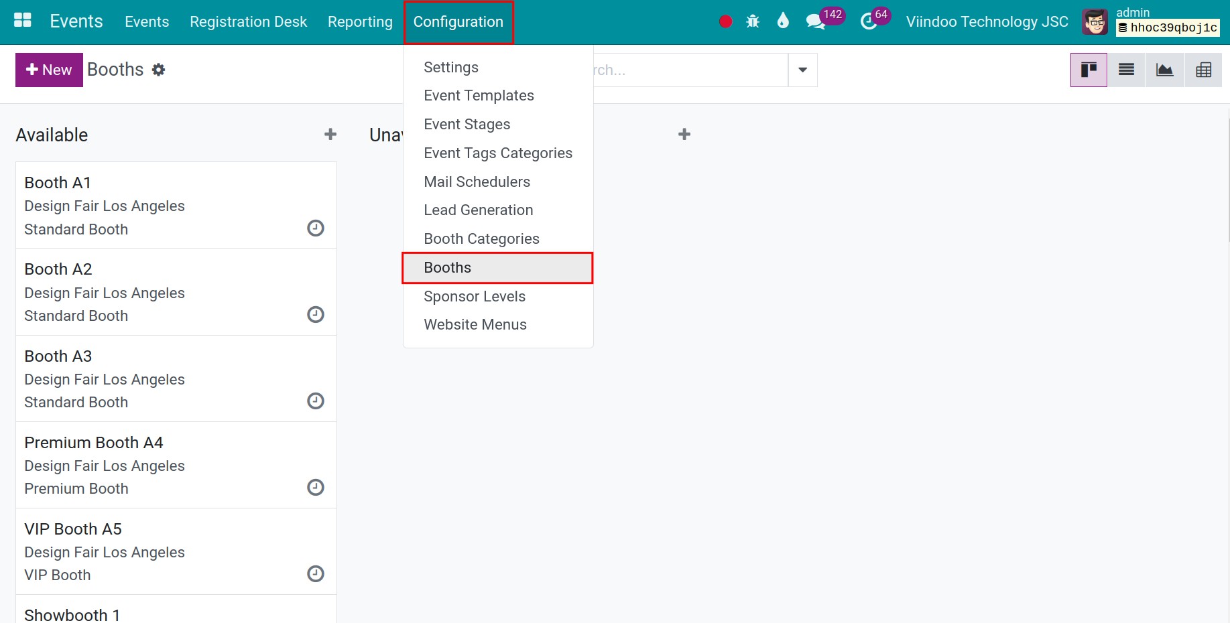Select Event Stages menu entry
This screenshot has width=1230, height=623.
498,125
